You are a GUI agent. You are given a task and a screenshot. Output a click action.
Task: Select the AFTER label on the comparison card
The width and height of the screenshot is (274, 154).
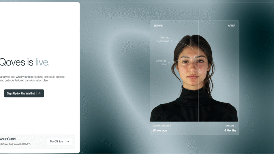tap(232, 26)
